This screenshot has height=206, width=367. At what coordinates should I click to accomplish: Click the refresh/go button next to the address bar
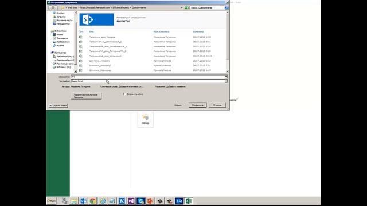186,7
